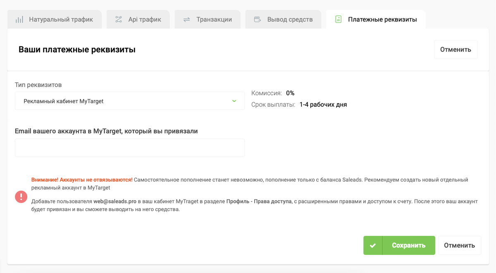Click the Профиль - Права доступа text
This screenshot has width=496, height=273.
[259, 201]
